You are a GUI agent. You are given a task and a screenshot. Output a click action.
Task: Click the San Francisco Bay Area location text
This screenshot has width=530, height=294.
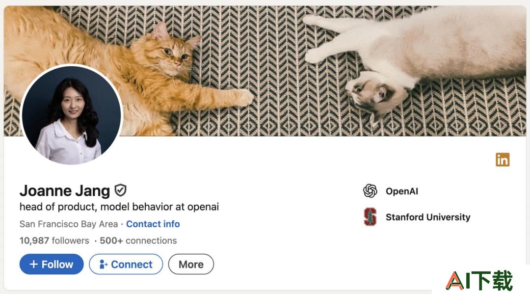[x=69, y=224]
